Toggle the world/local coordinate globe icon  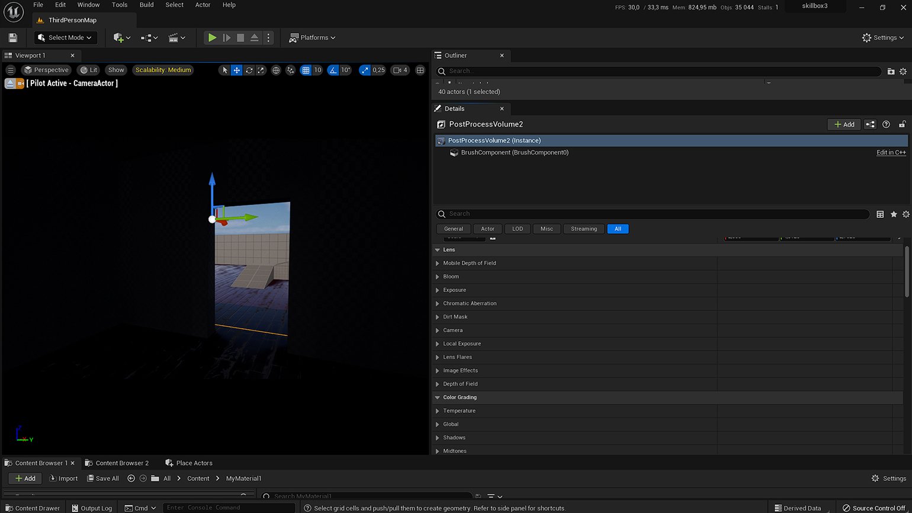coord(276,70)
